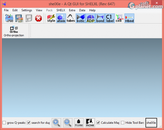164x130 pixels.
Task: Click the shelXle app icon in title bar
Action: pos(4,4)
